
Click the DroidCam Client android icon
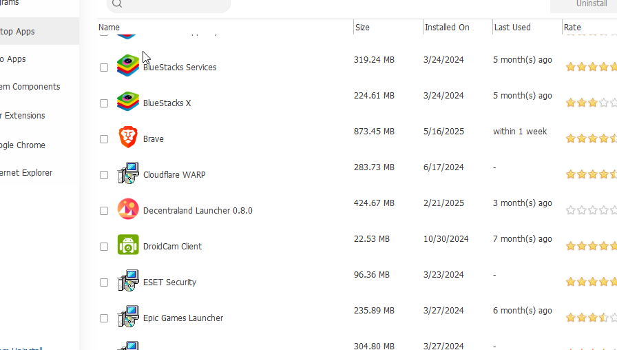pyautogui.click(x=128, y=245)
